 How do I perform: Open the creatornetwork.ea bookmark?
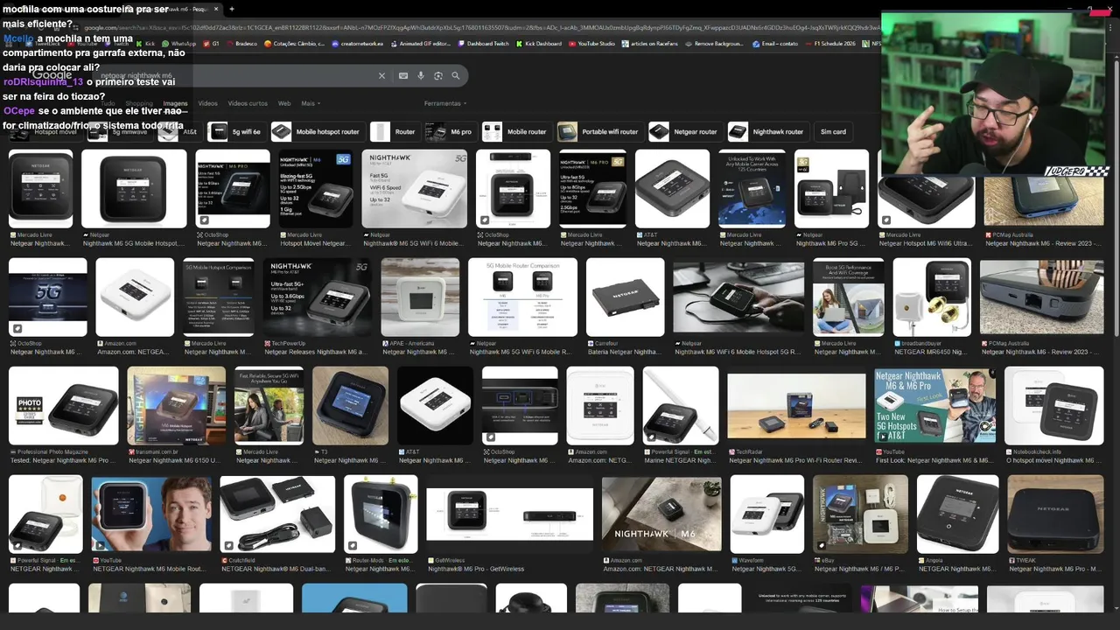357,43
